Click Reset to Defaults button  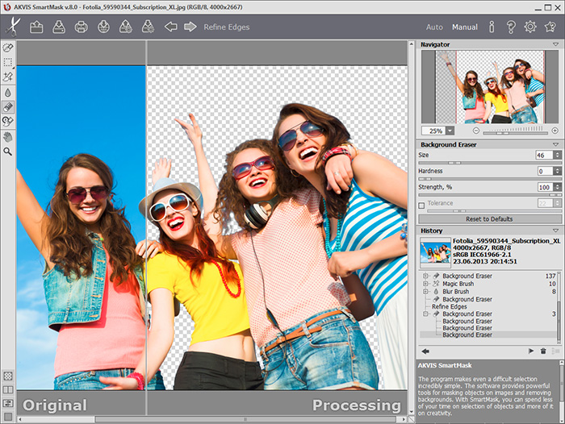[x=489, y=218]
